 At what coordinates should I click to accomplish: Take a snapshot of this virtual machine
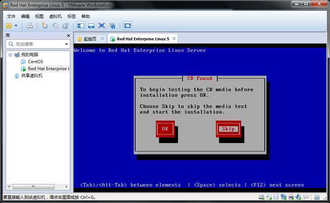[x=45, y=26]
